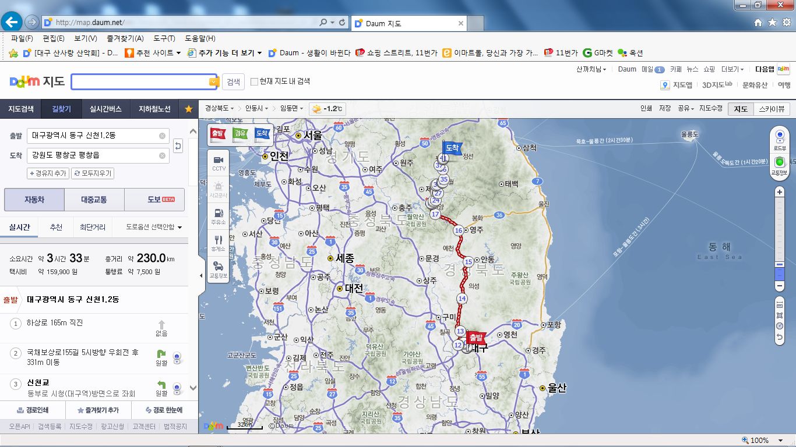Check 현재 지도 내 검색 checkbox
796x447 pixels.
tap(254, 82)
